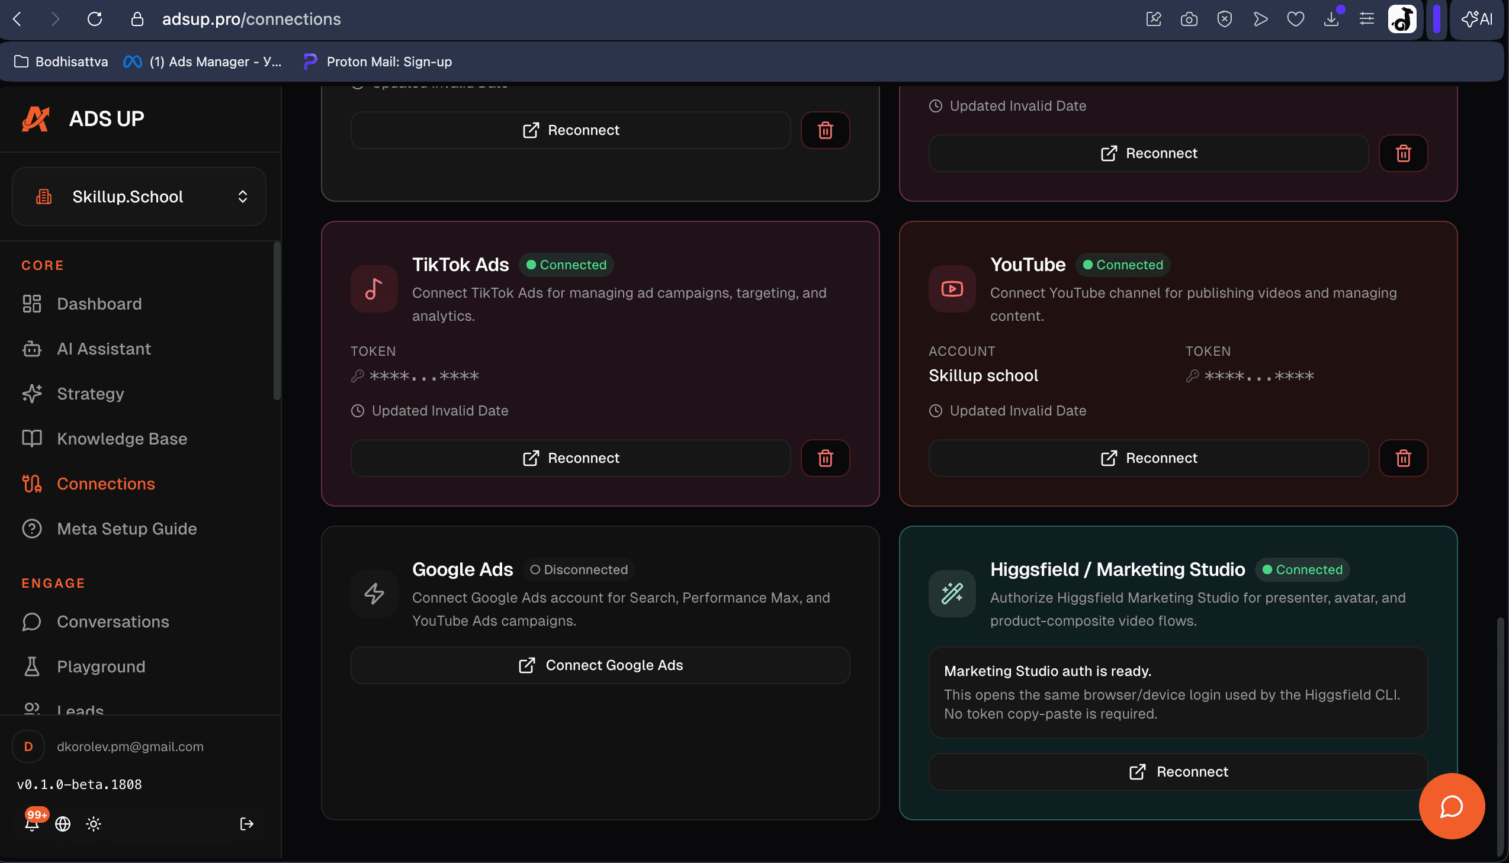This screenshot has height=863, width=1509.
Task: Connect Google Ads account
Action: pyautogui.click(x=600, y=665)
